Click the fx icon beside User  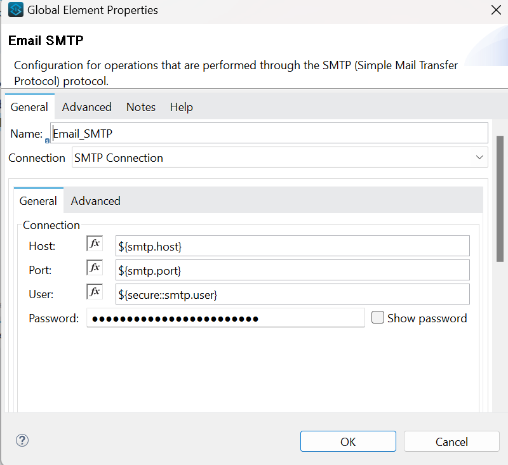tap(95, 292)
